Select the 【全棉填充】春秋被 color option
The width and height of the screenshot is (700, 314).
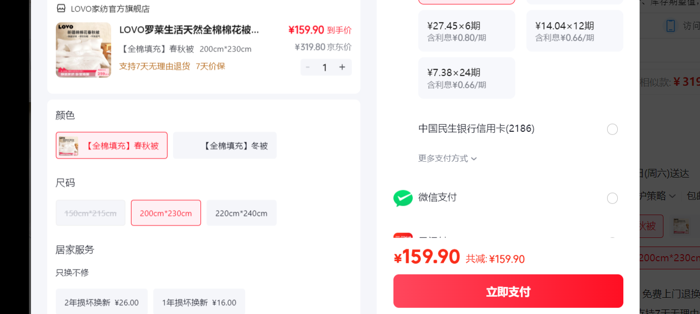(x=112, y=146)
